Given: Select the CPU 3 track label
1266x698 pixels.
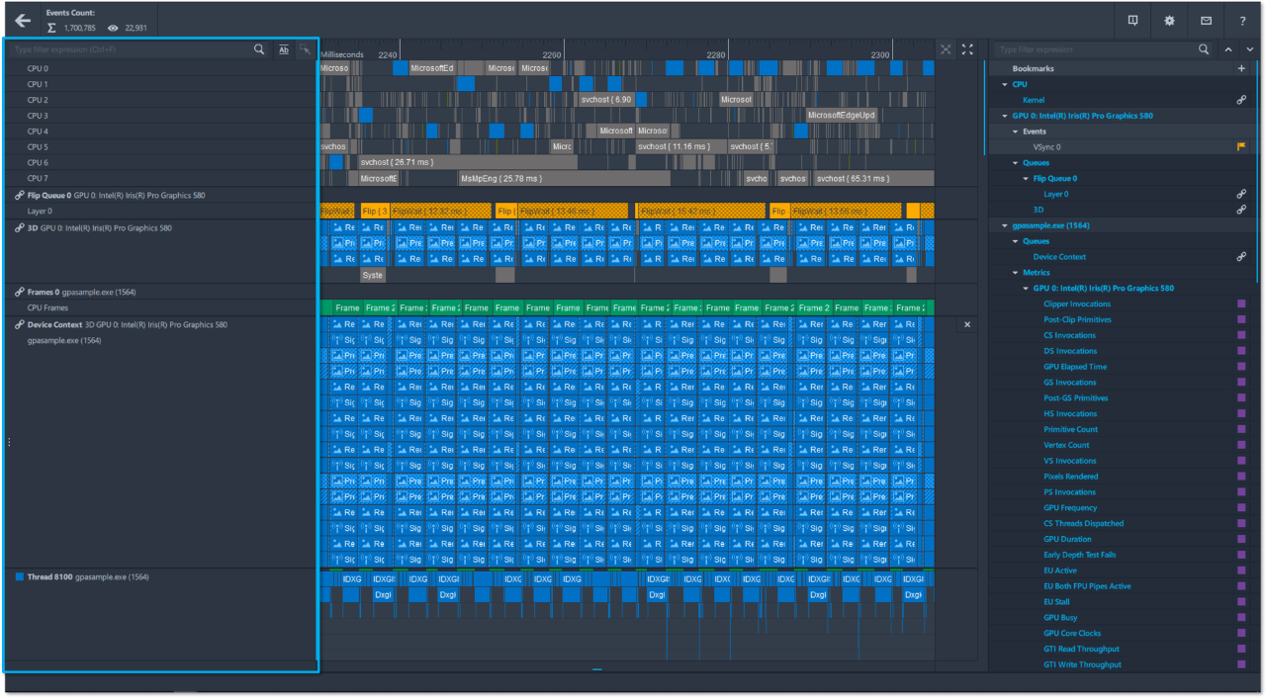Looking at the screenshot, I should coord(38,116).
